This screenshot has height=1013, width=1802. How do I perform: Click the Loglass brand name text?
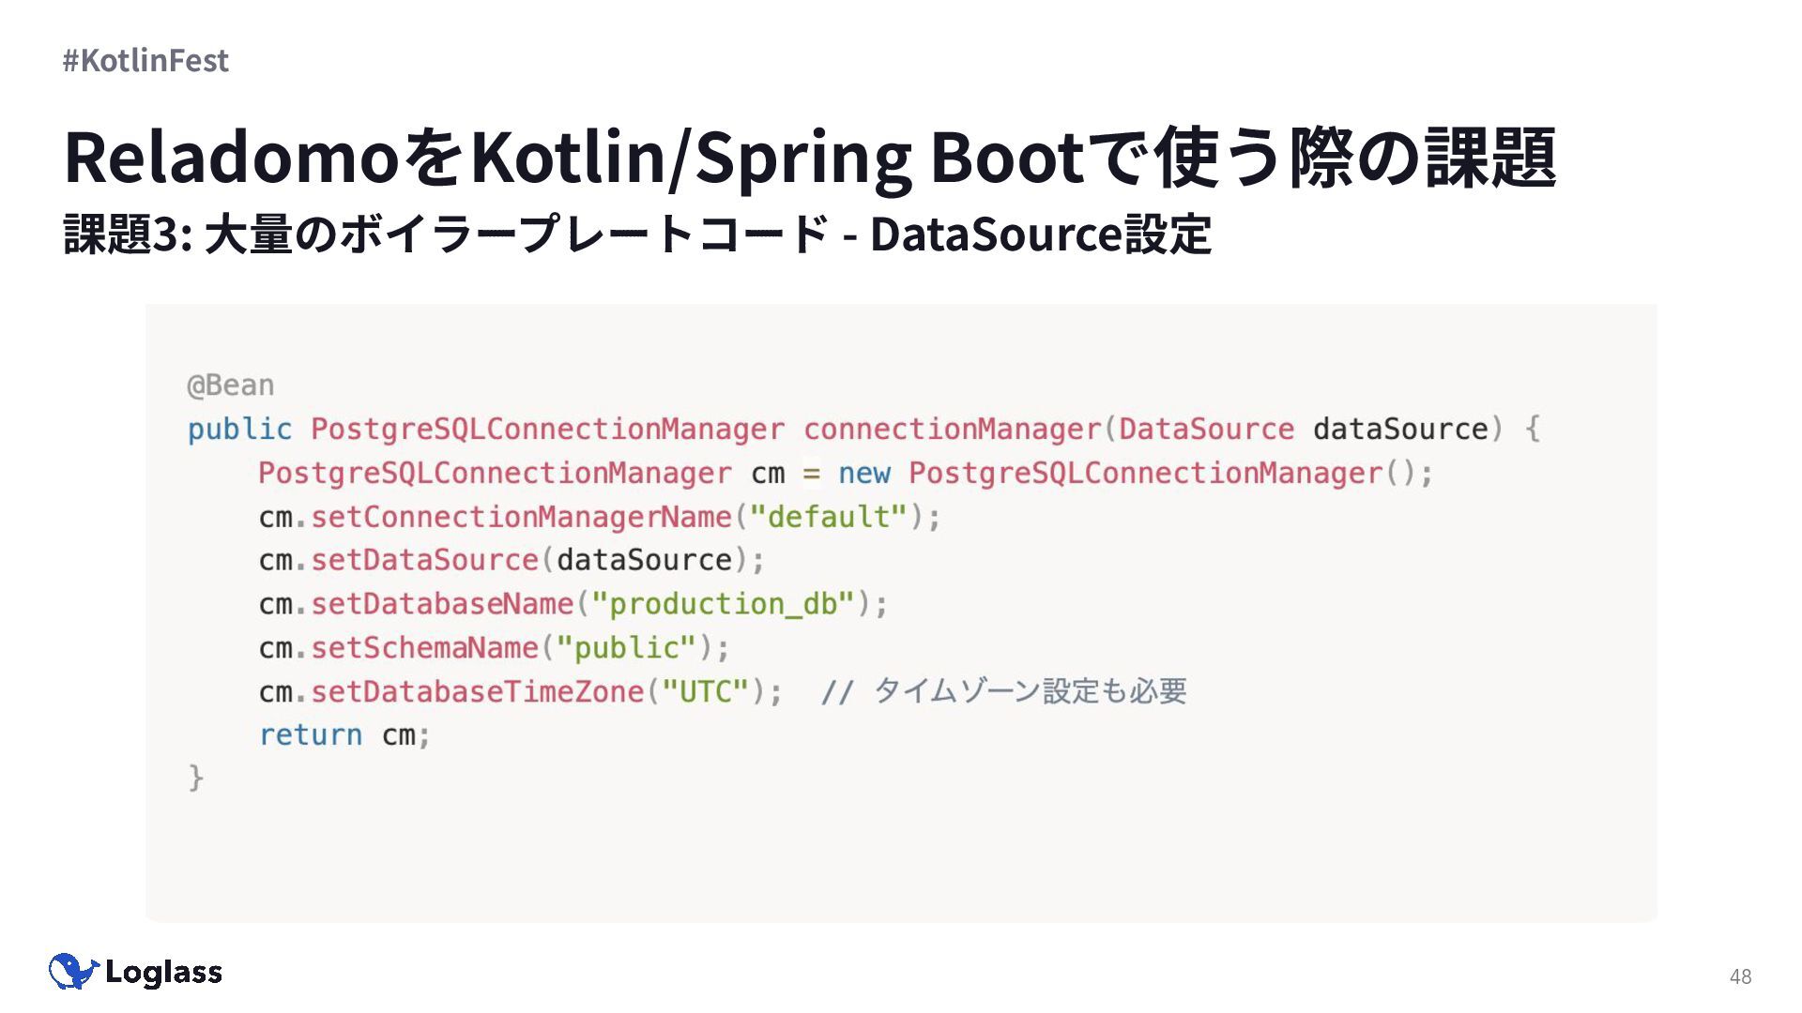coord(163,973)
